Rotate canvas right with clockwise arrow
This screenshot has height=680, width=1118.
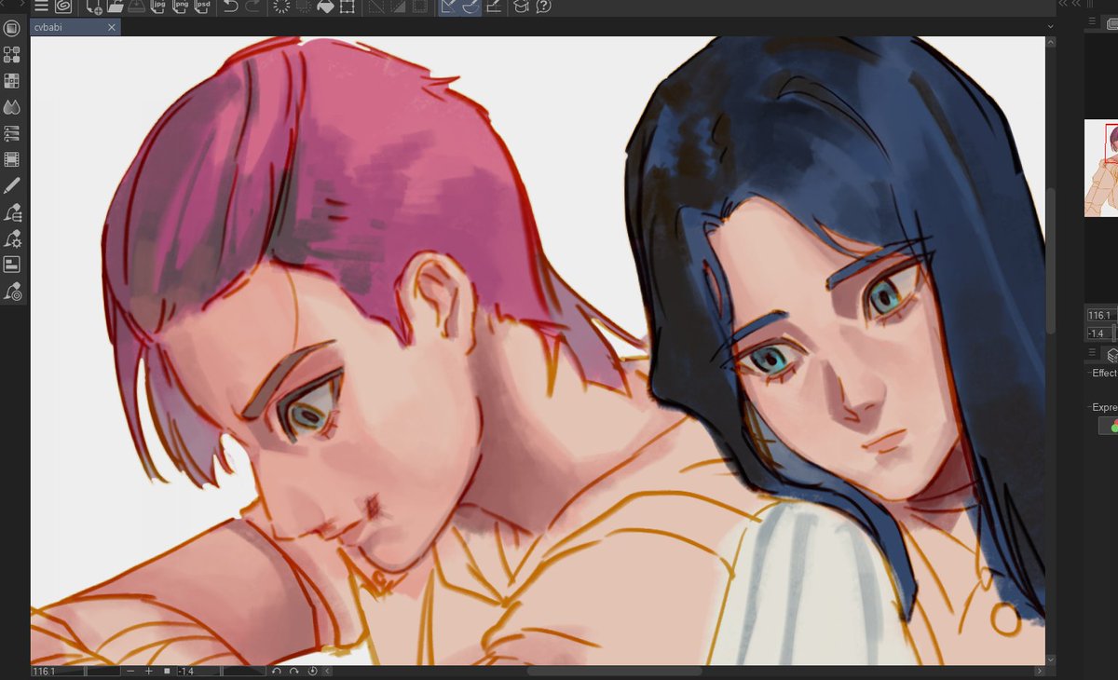pos(294,671)
